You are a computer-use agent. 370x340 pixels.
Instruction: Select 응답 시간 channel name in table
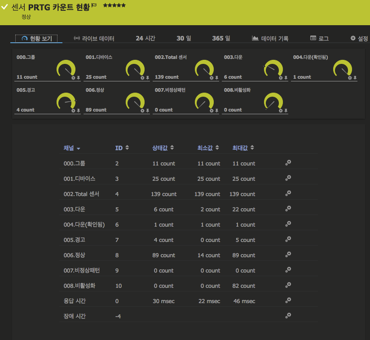(75, 301)
